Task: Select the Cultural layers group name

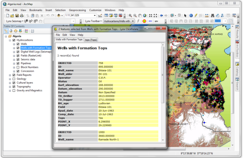Action: click(25, 83)
